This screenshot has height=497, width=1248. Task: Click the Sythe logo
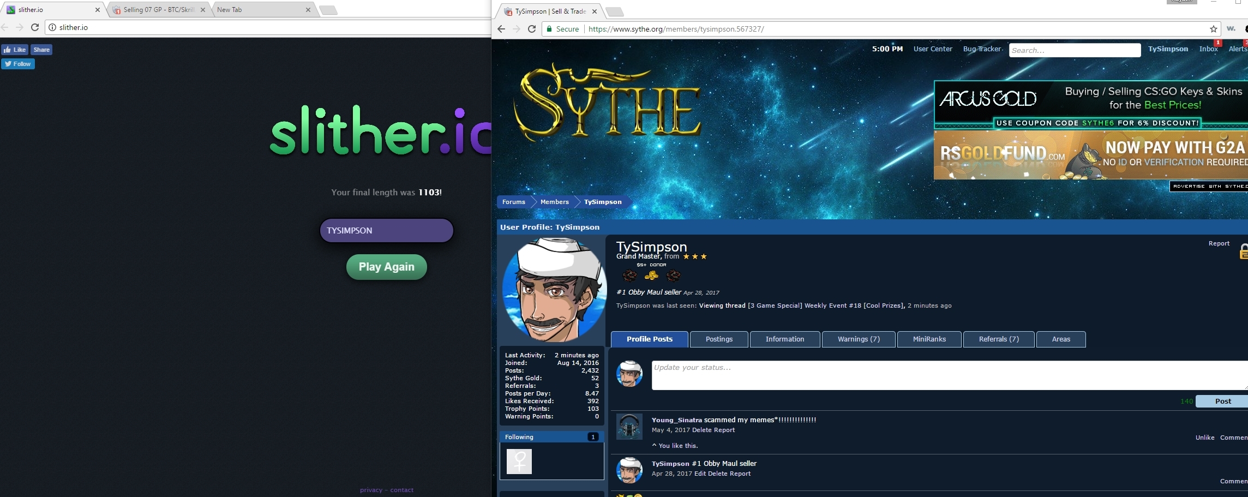tap(607, 101)
